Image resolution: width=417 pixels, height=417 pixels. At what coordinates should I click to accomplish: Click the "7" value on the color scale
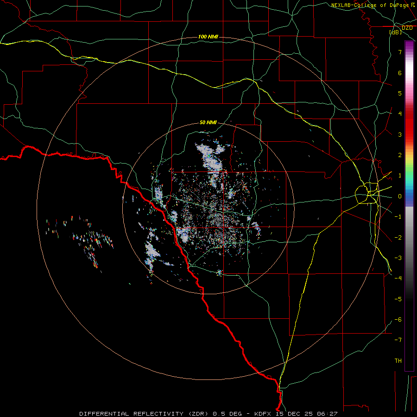pos(400,52)
